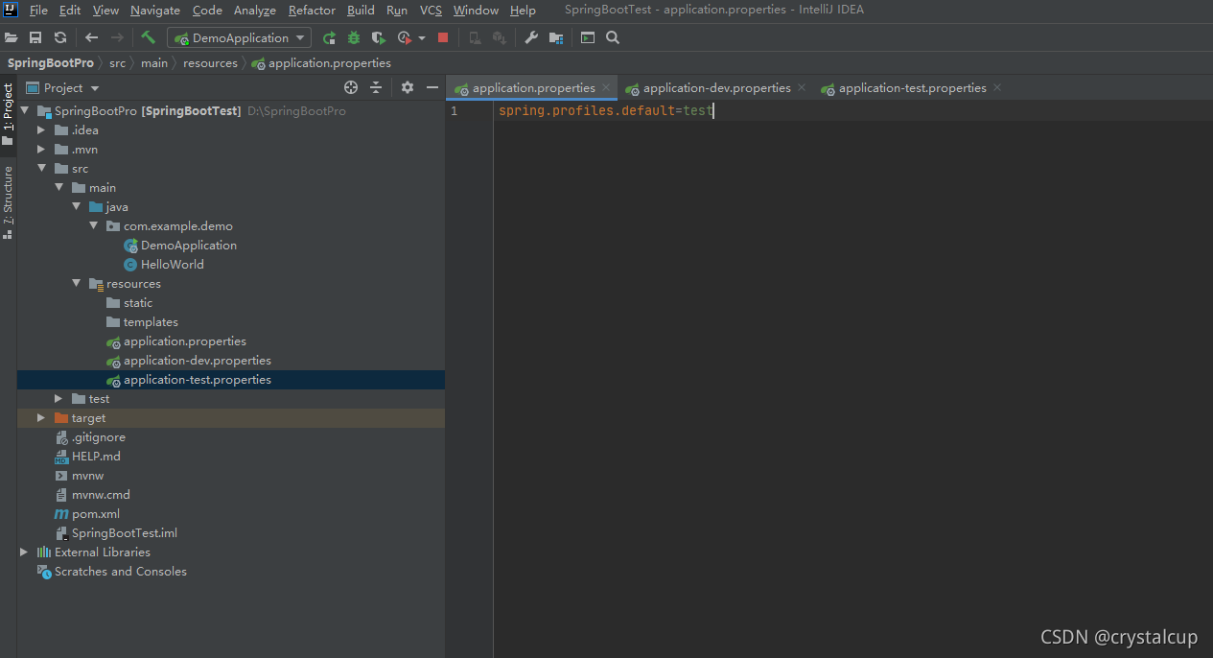This screenshot has height=658, width=1213.
Task: Run with Coverage shield icon
Action: point(379,37)
